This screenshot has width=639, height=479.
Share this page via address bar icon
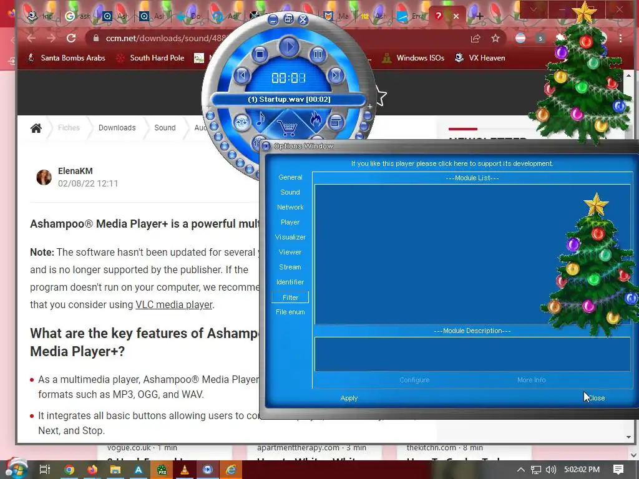(x=475, y=38)
